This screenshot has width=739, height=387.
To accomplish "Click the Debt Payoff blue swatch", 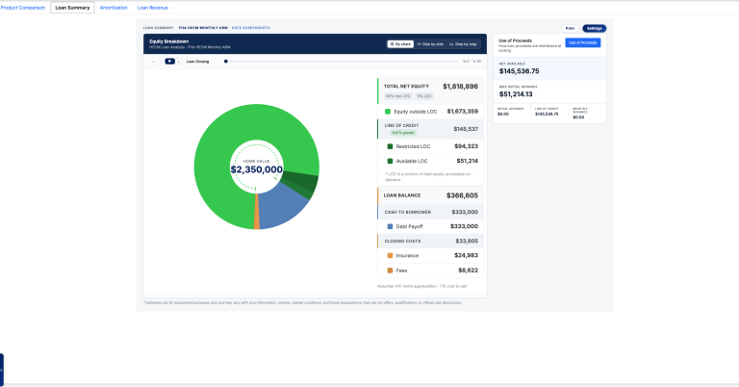I will click(390, 227).
